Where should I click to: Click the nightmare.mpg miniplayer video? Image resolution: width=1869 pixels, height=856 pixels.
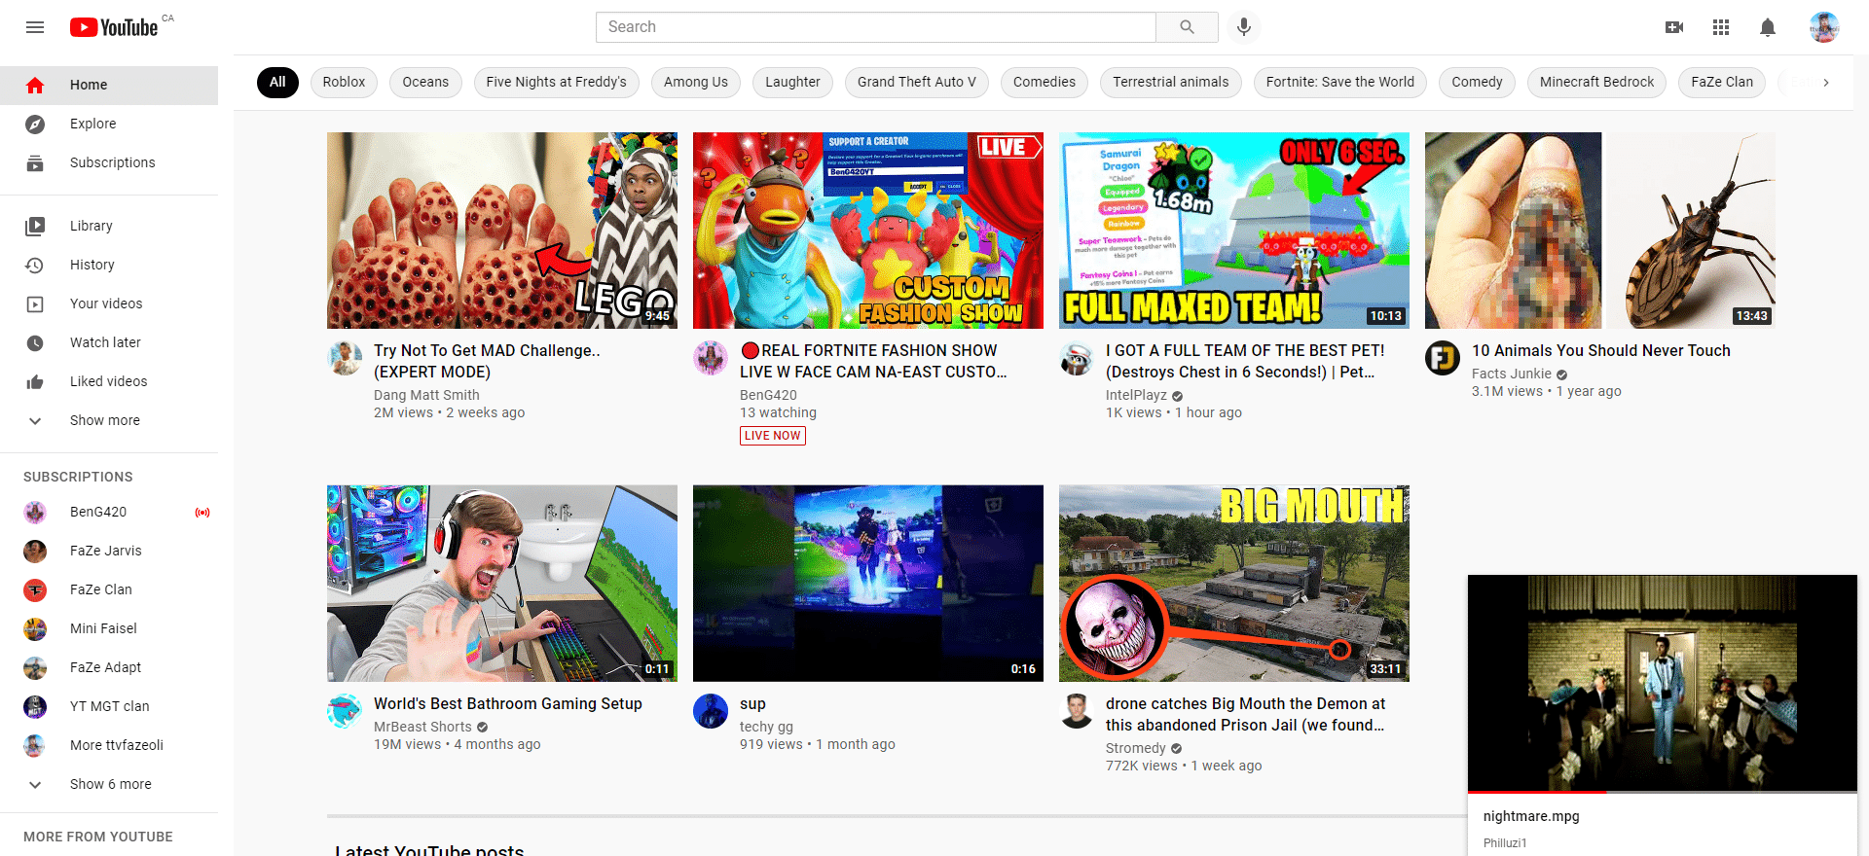tap(1663, 683)
